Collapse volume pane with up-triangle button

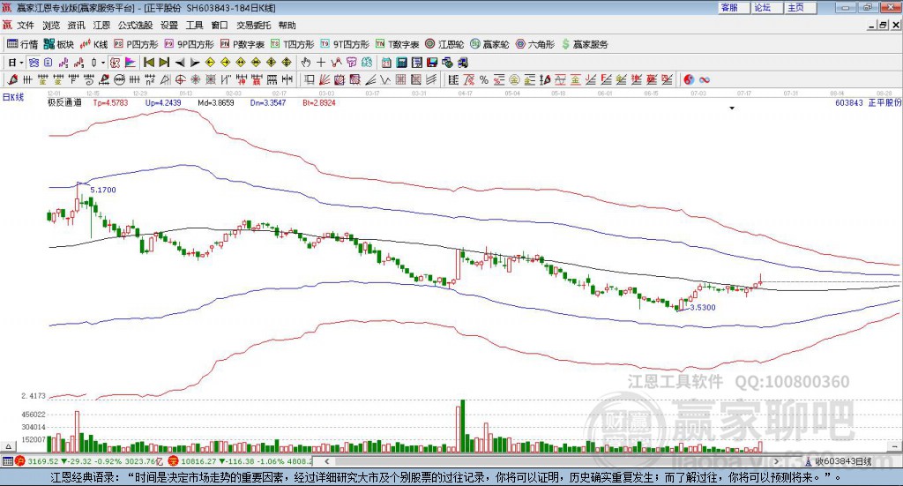tap(8, 446)
